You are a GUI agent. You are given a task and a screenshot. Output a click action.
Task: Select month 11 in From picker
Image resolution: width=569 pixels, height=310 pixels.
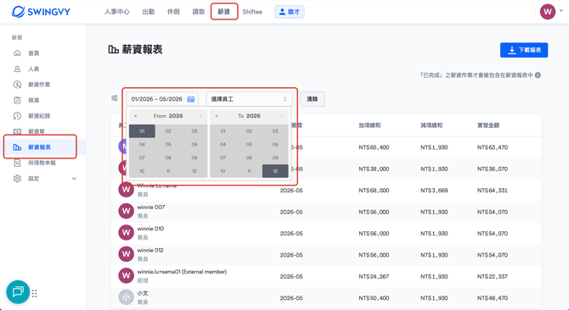point(168,171)
